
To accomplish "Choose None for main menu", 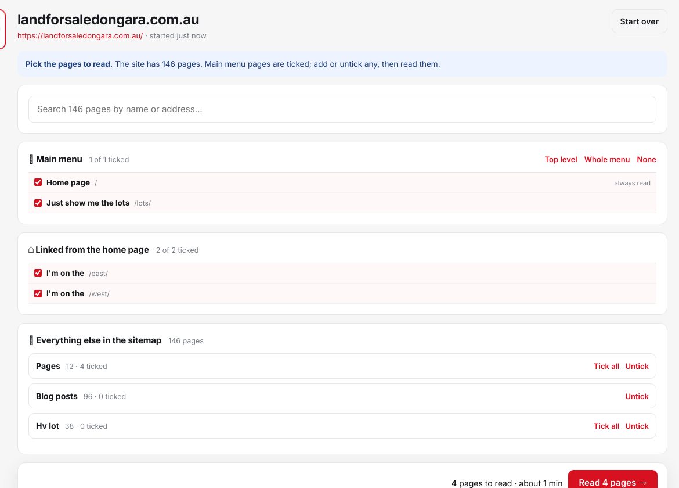I will coord(646,160).
